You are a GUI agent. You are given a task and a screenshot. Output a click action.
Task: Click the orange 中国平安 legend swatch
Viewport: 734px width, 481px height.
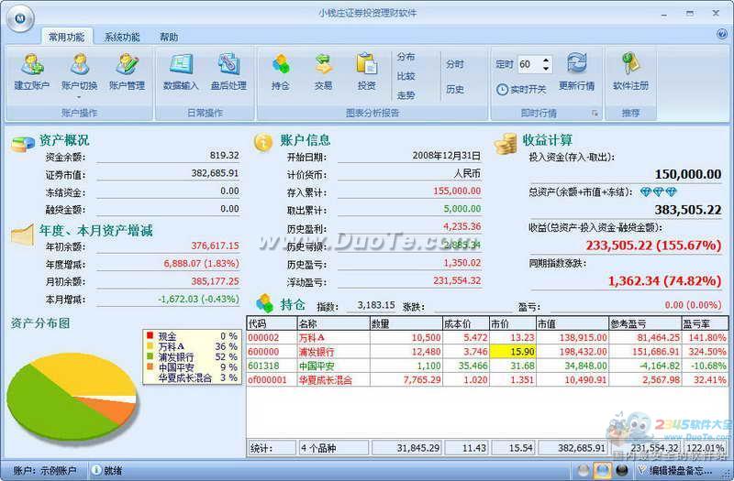pos(150,366)
